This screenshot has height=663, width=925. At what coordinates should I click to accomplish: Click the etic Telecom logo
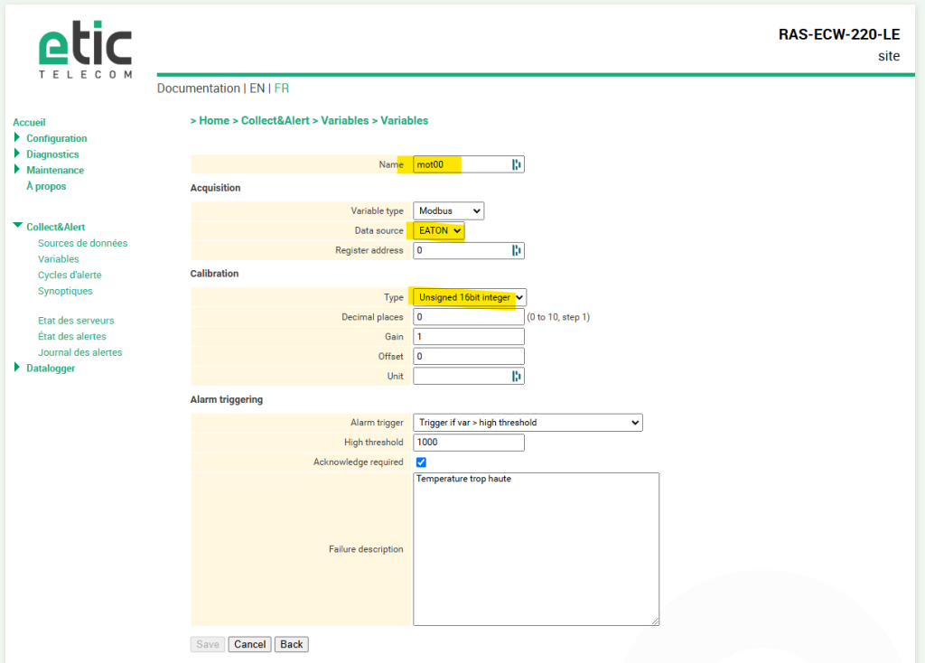[x=86, y=51]
